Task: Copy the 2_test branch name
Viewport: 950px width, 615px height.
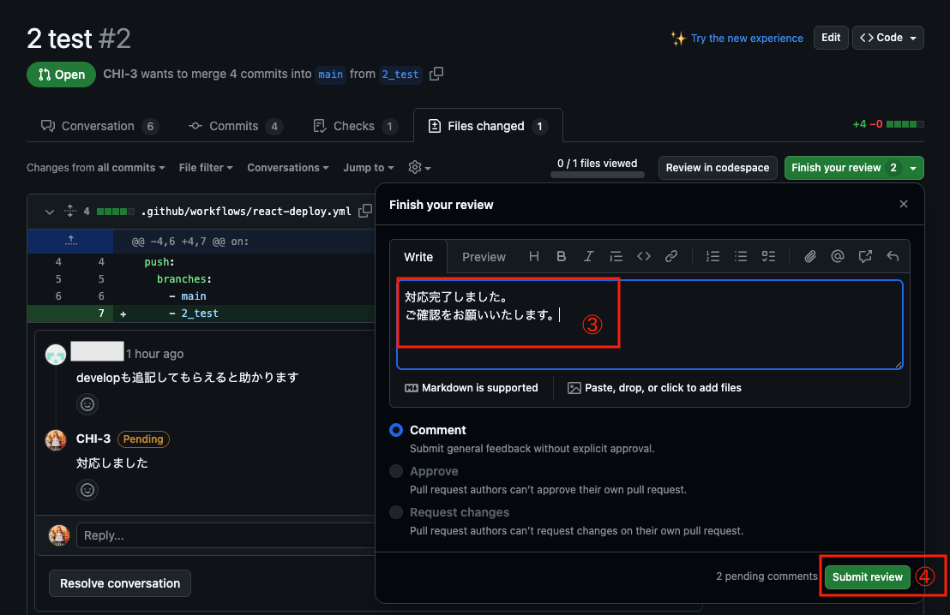Action: click(436, 74)
